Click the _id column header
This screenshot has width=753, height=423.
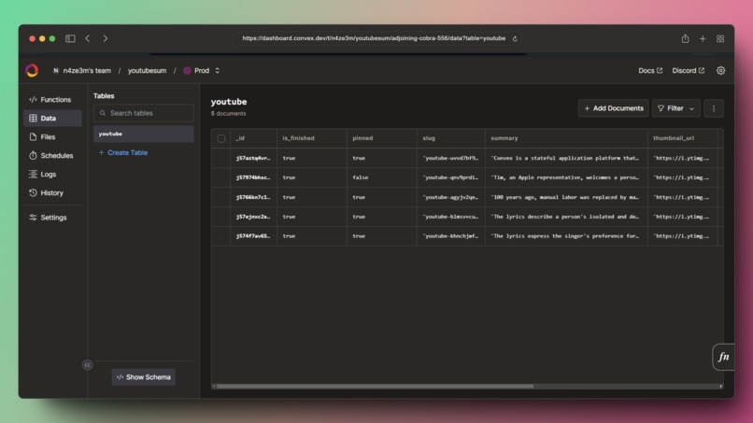(x=253, y=138)
